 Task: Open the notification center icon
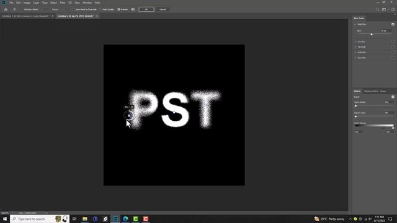point(390,219)
